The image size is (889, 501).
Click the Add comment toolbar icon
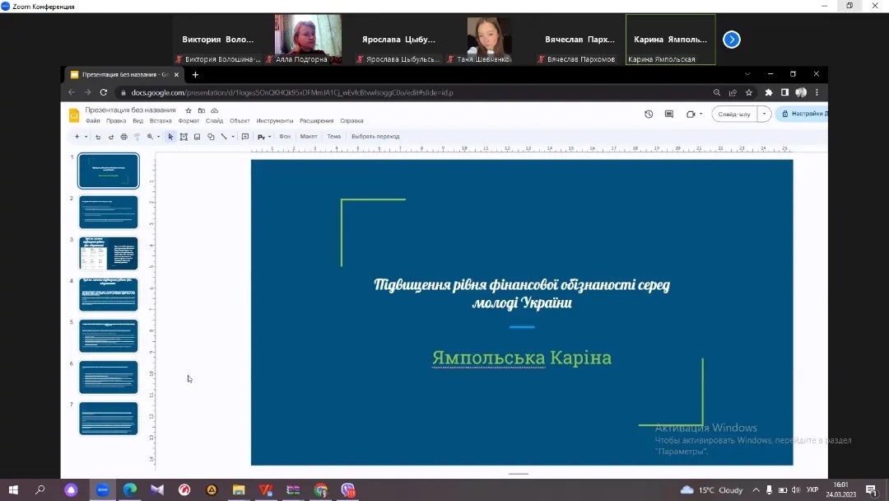[244, 137]
